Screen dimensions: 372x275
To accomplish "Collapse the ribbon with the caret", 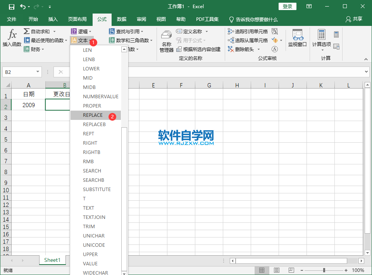I will click(x=366, y=59).
